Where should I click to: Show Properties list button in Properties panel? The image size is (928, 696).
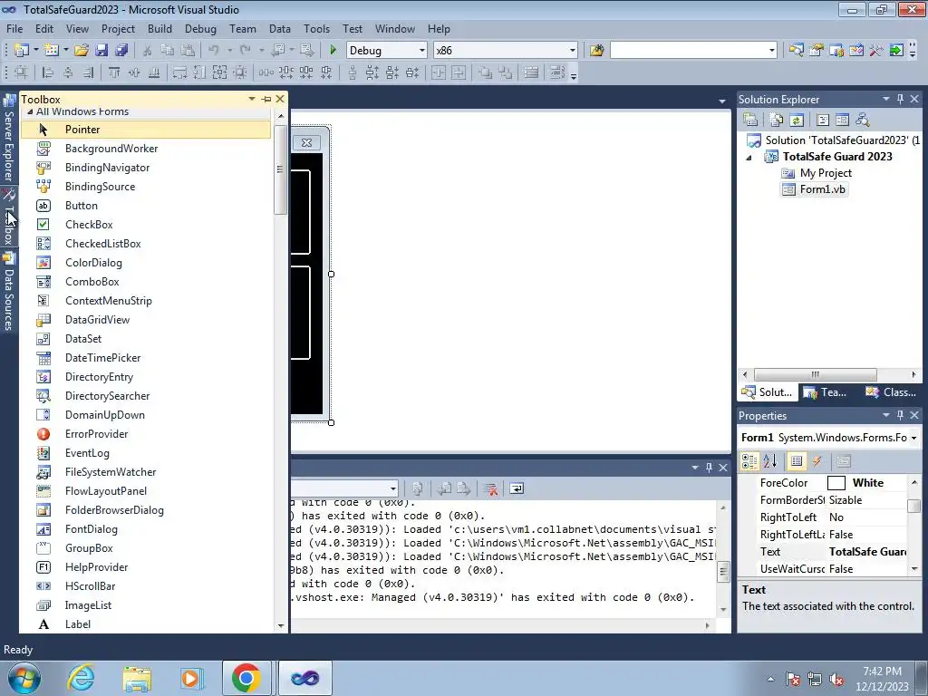coord(797,461)
